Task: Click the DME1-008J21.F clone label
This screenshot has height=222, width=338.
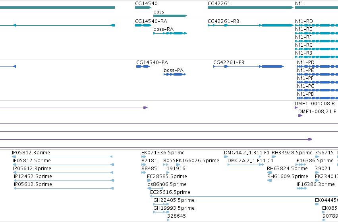Action: [317, 112]
